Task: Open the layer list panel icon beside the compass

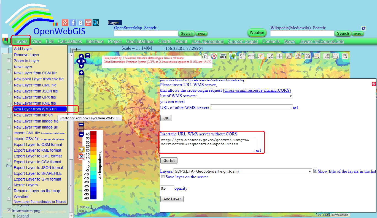Action: (x=88, y=56)
